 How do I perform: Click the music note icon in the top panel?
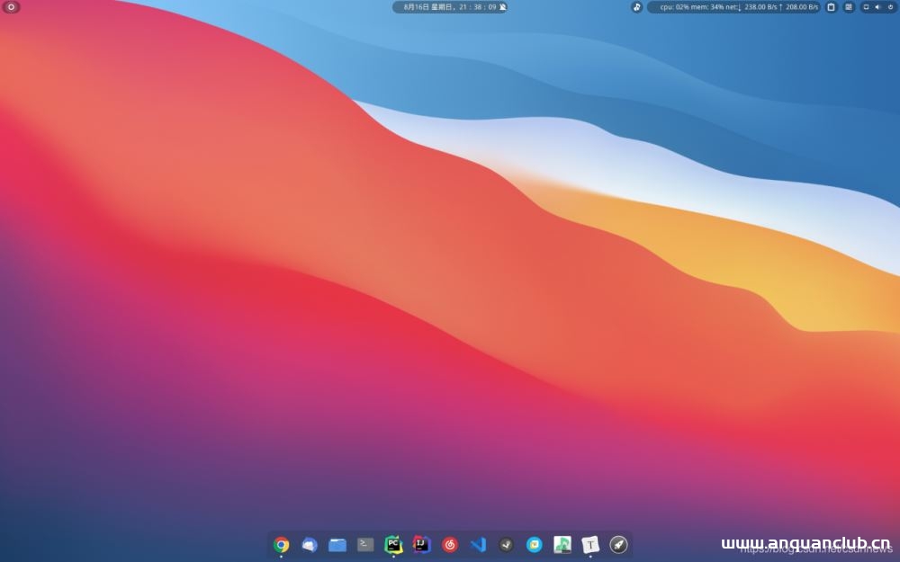(636, 7)
